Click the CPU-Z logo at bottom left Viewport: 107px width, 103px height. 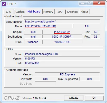coord(12,98)
